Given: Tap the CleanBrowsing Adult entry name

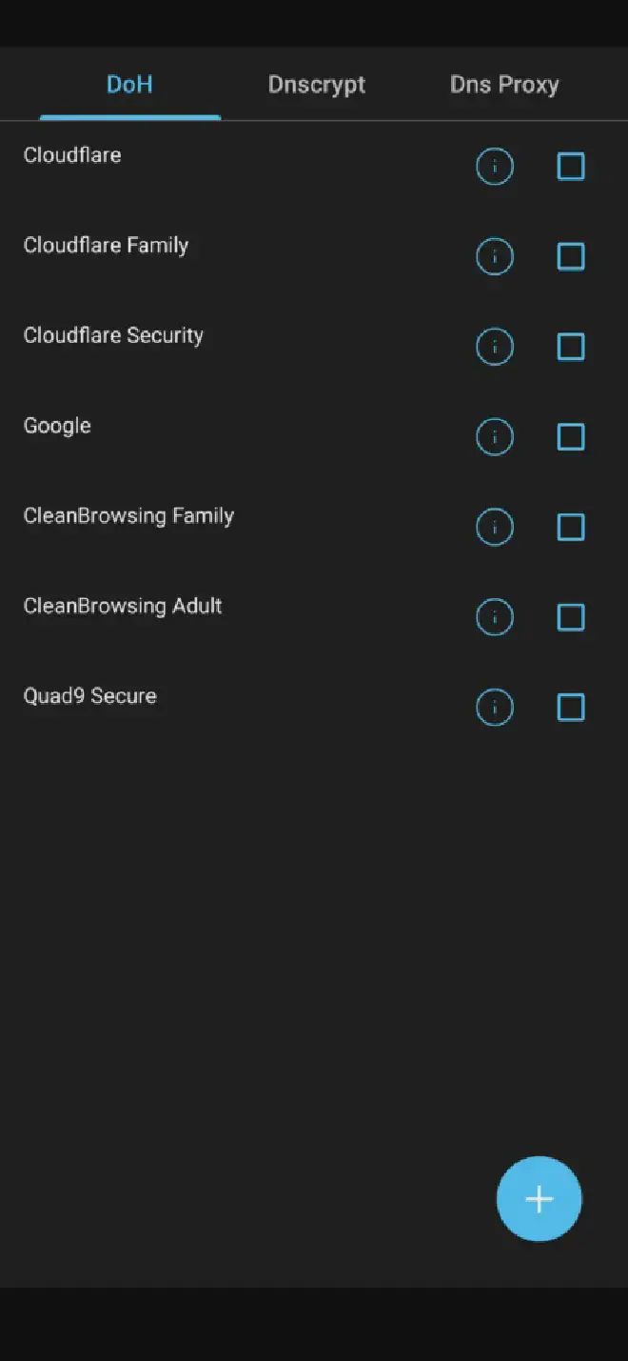Looking at the screenshot, I should click(123, 607).
